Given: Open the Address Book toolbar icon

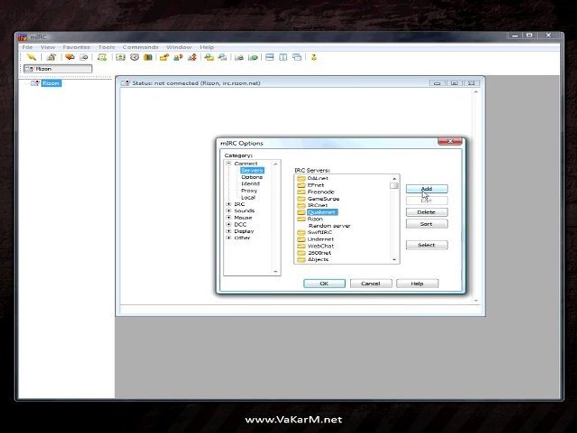Looking at the screenshot, I should (x=121, y=57).
